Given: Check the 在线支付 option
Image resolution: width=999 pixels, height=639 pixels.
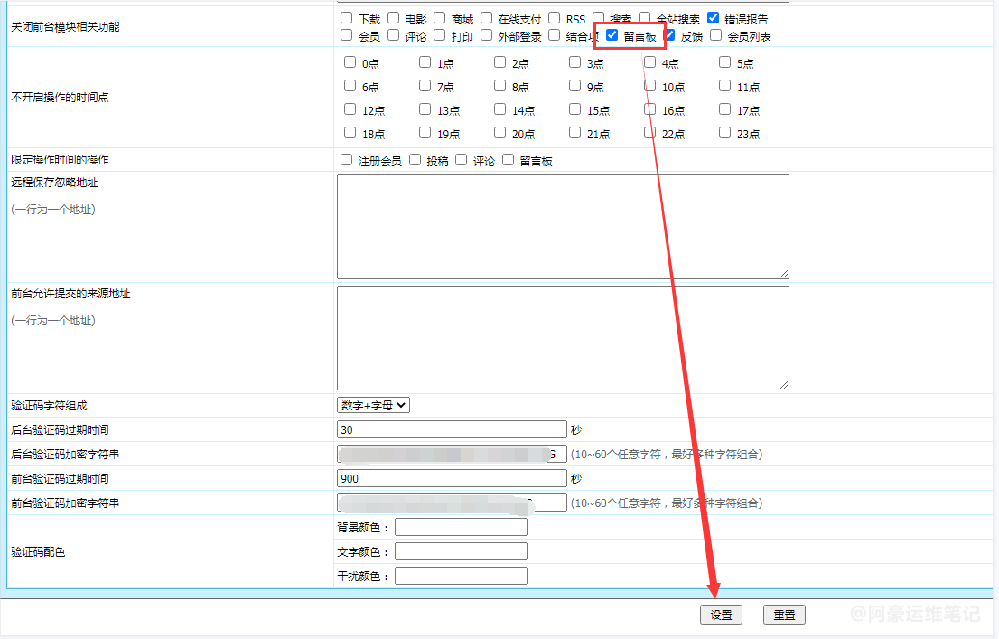Looking at the screenshot, I should click(x=487, y=18).
